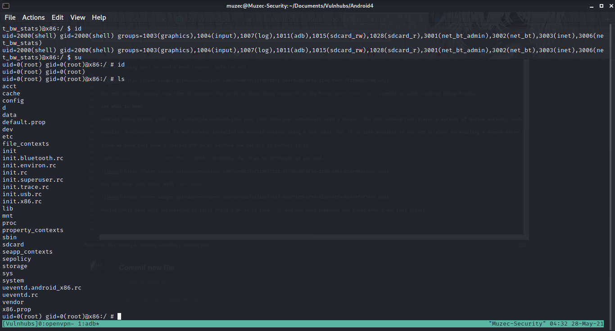Click the "file_contexts" file name

(26, 144)
